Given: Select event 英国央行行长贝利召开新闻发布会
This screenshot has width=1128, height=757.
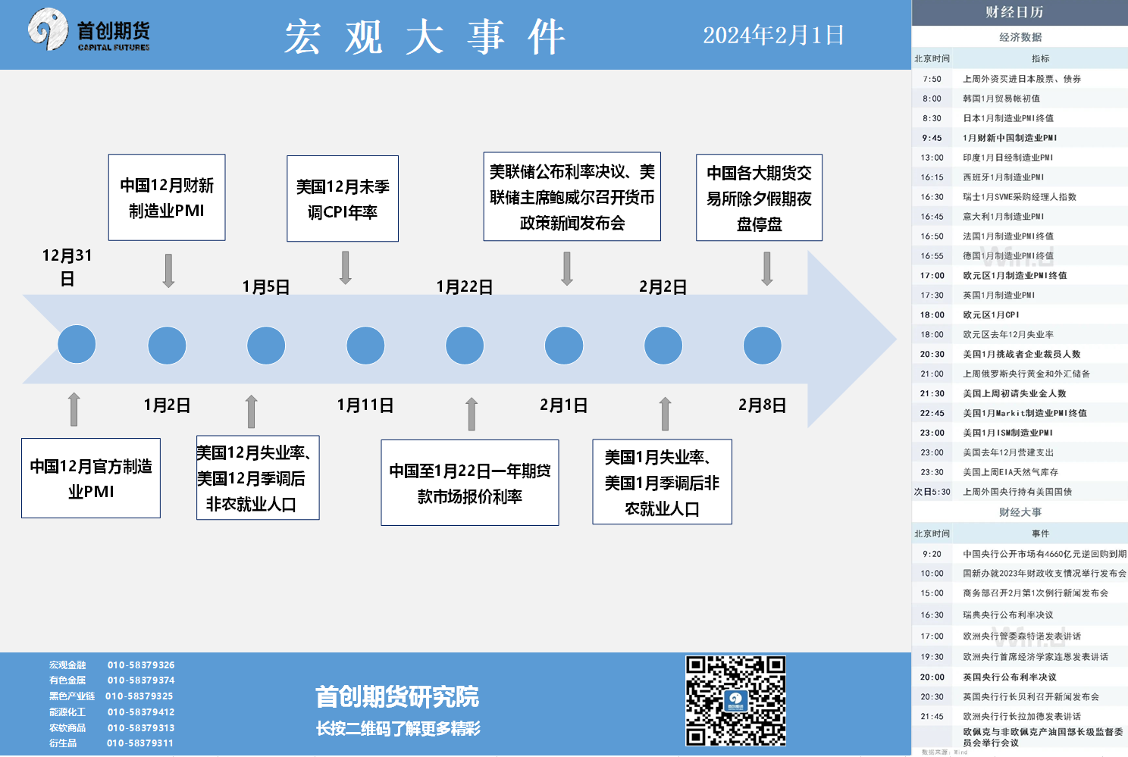Looking at the screenshot, I should point(1020,697).
